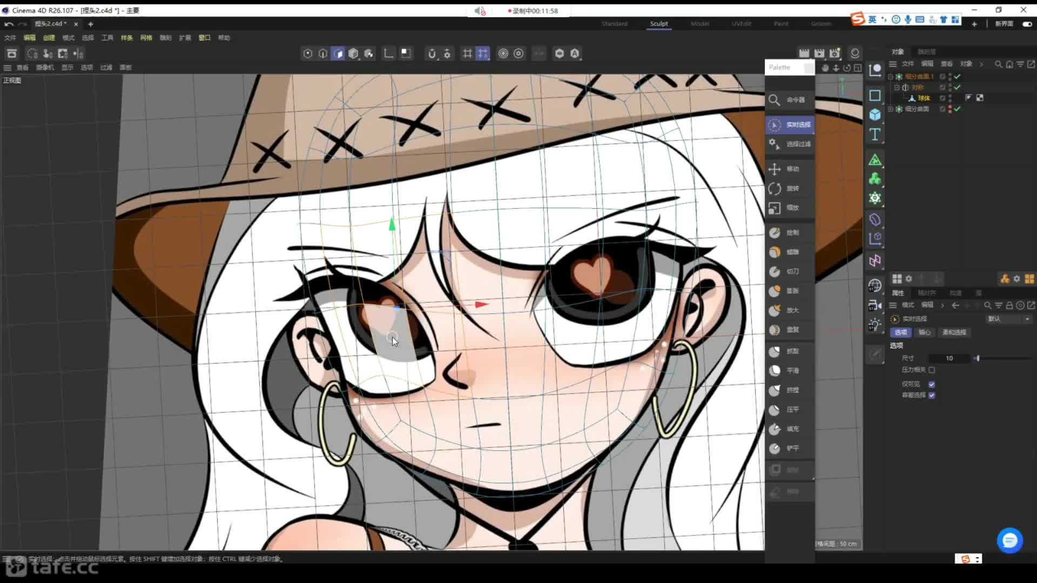
Task: Toggle green checkmark of 对称 object
Action: pyautogui.click(x=957, y=87)
